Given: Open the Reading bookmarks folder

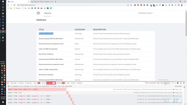Looking at the screenshot, I should (17, 8).
